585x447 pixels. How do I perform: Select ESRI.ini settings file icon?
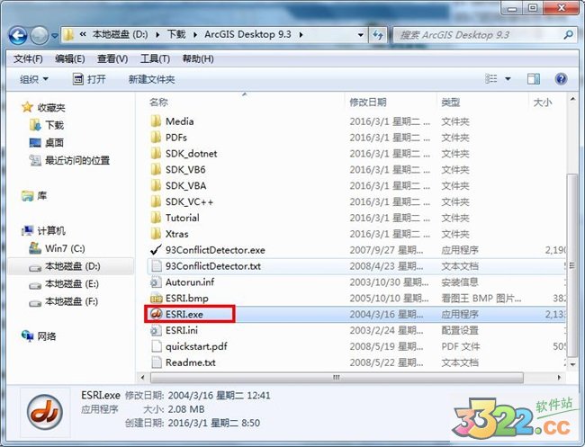[156, 330]
